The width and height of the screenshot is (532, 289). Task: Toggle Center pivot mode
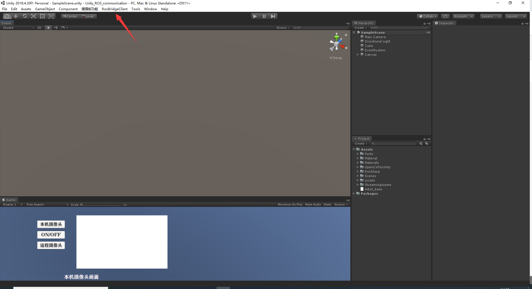coord(70,16)
